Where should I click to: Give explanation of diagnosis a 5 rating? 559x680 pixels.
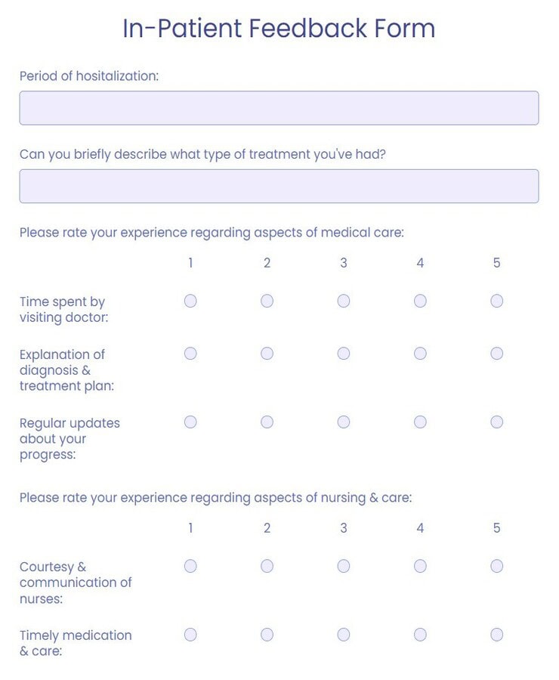496,354
